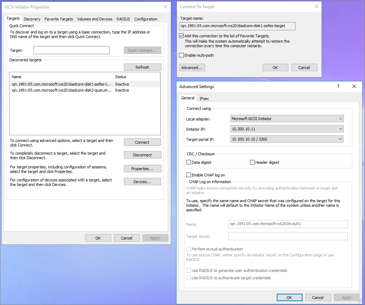Open the IPsec tab

204,99
